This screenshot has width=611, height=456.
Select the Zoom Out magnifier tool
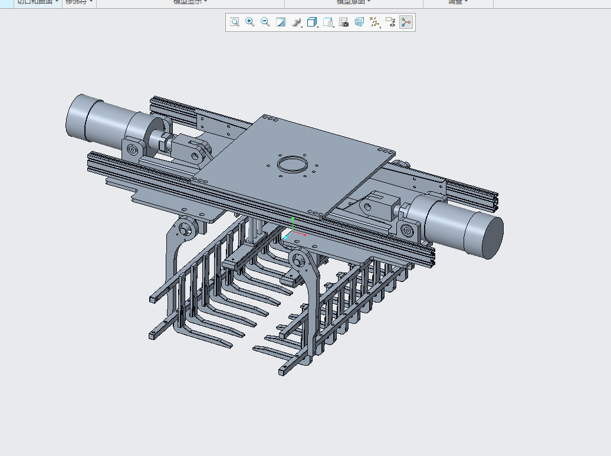265,22
